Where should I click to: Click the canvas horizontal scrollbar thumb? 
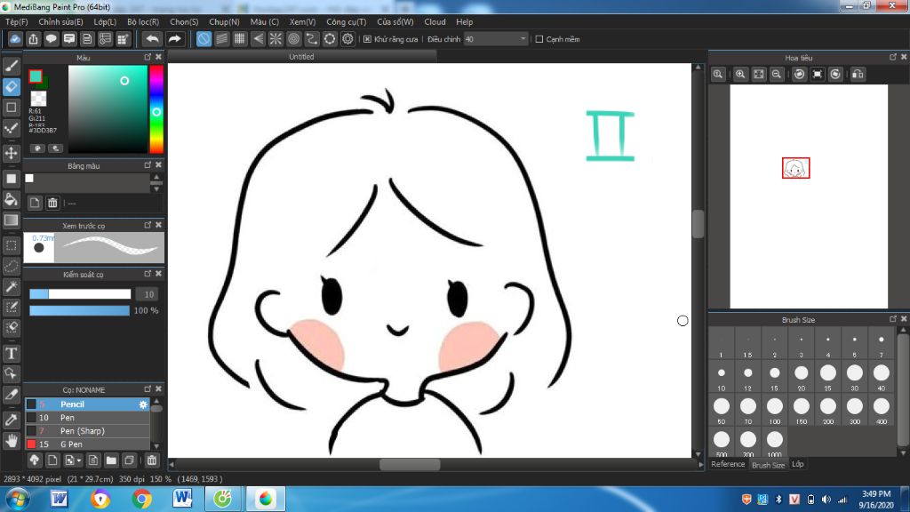(x=410, y=464)
